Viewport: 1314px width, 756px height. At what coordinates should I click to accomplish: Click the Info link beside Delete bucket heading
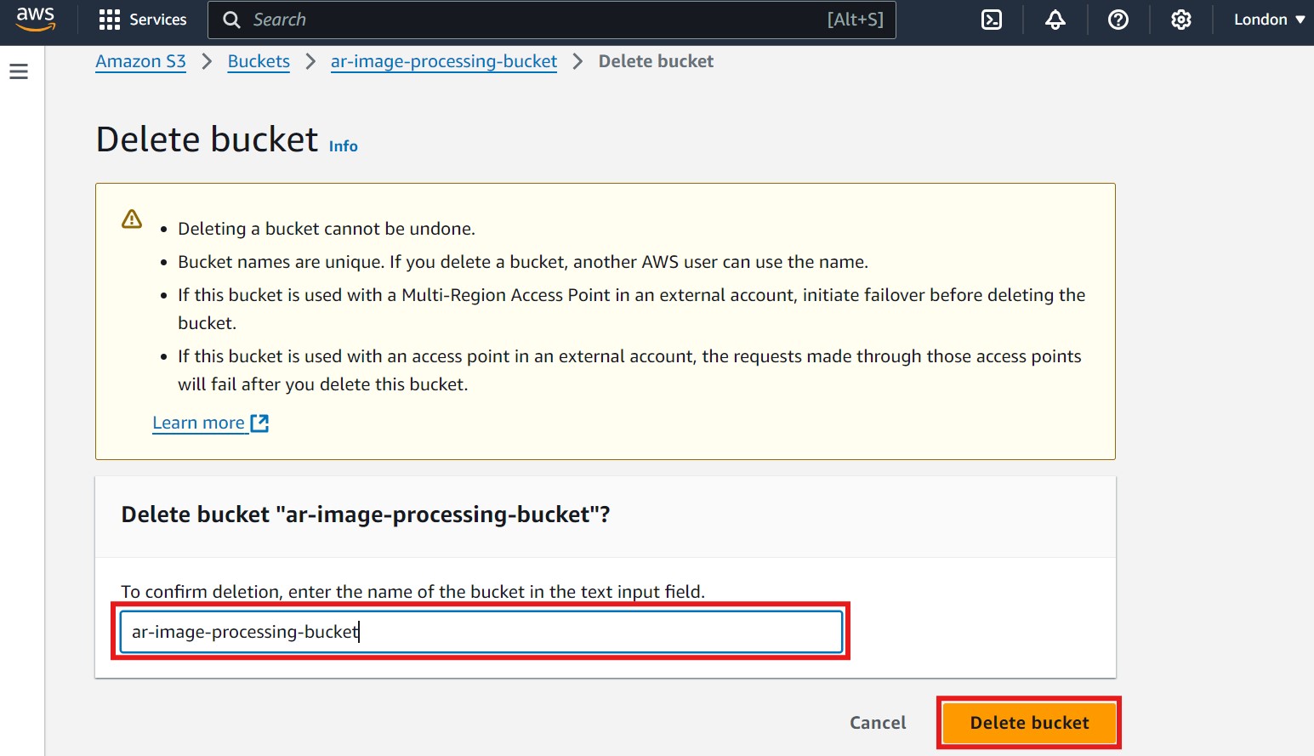[x=343, y=145]
